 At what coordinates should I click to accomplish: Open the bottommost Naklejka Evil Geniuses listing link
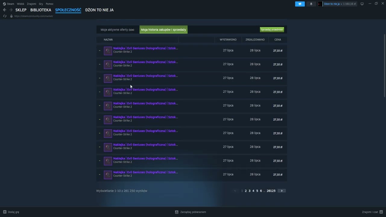pos(145,172)
